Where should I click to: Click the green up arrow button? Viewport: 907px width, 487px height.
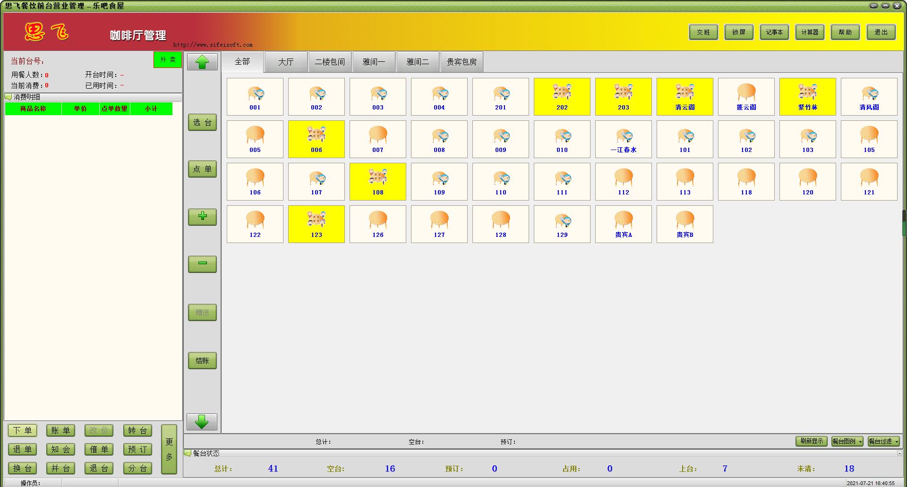click(x=202, y=62)
